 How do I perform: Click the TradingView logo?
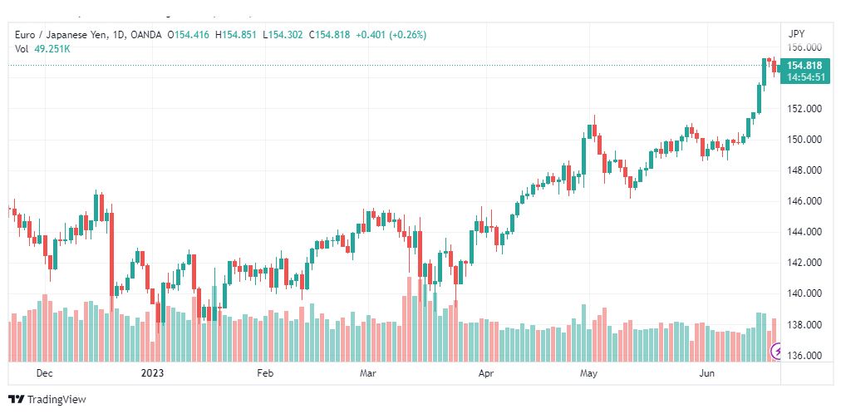click(x=47, y=400)
